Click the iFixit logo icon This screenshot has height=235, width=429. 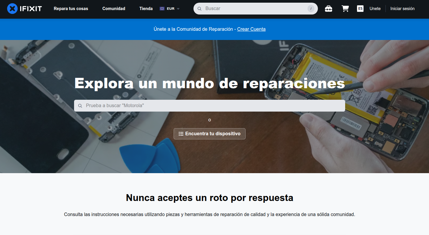pyautogui.click(x=12, y=9)
